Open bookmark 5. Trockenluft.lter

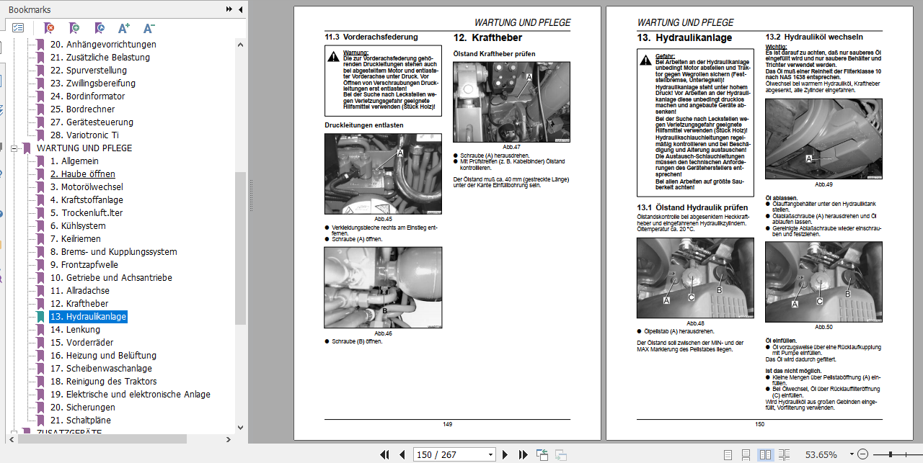tap(87, 213)
